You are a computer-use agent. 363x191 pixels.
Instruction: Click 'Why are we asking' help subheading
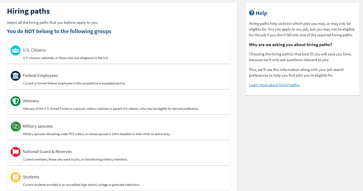290,45
